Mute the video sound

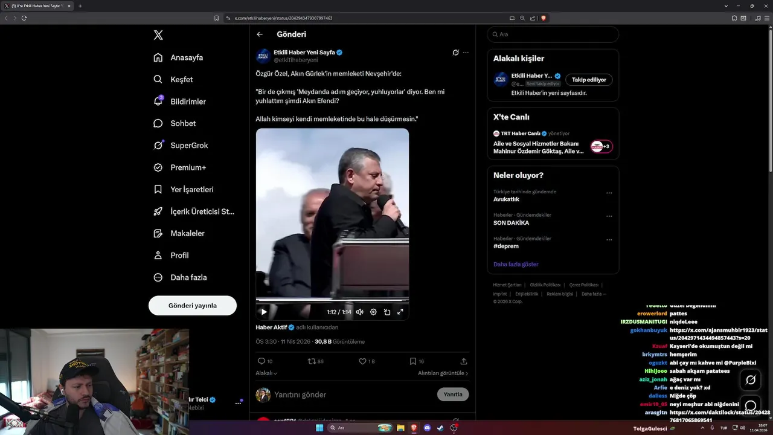[360, 312]
